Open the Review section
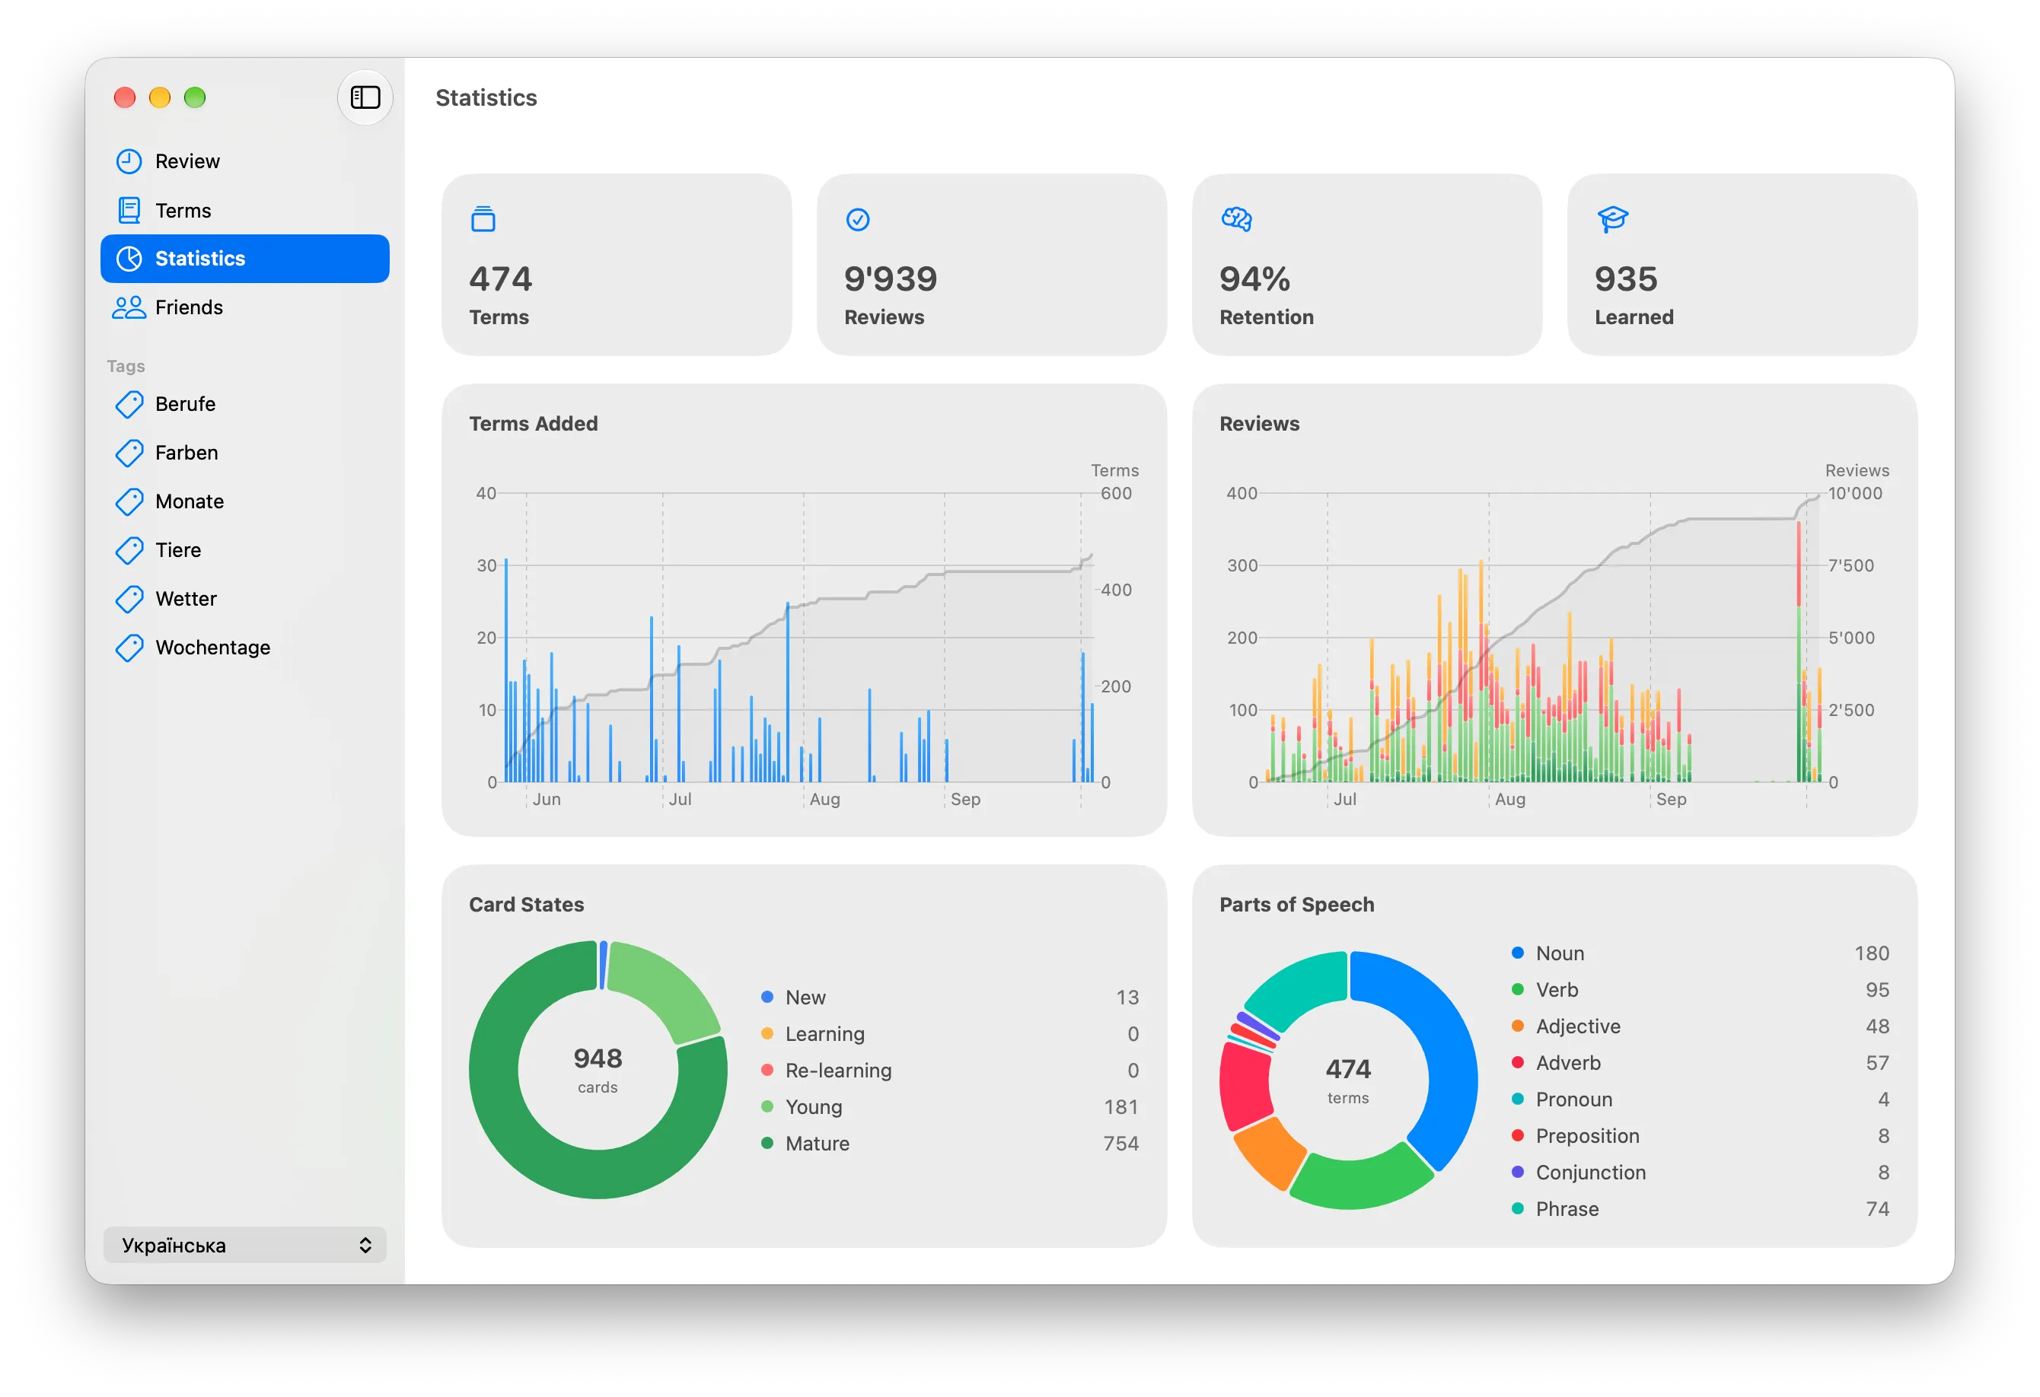 (245, 161)
